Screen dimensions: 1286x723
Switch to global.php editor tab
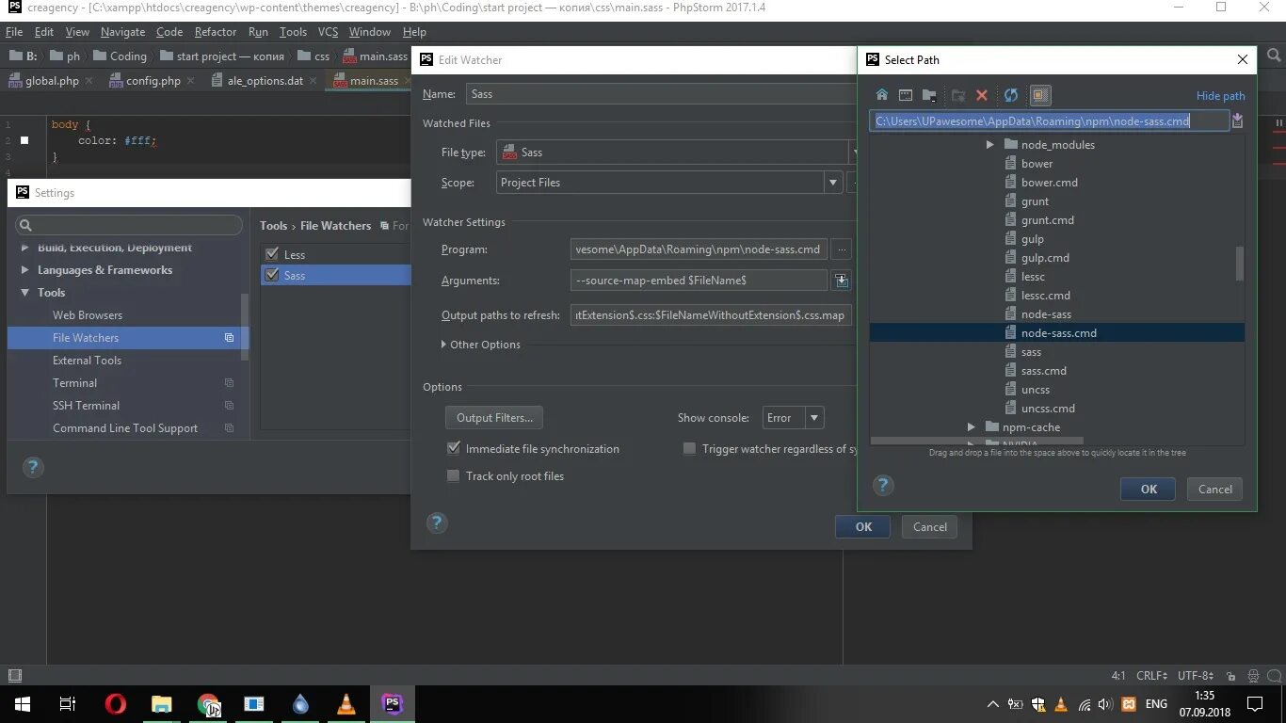pos(52,81)
